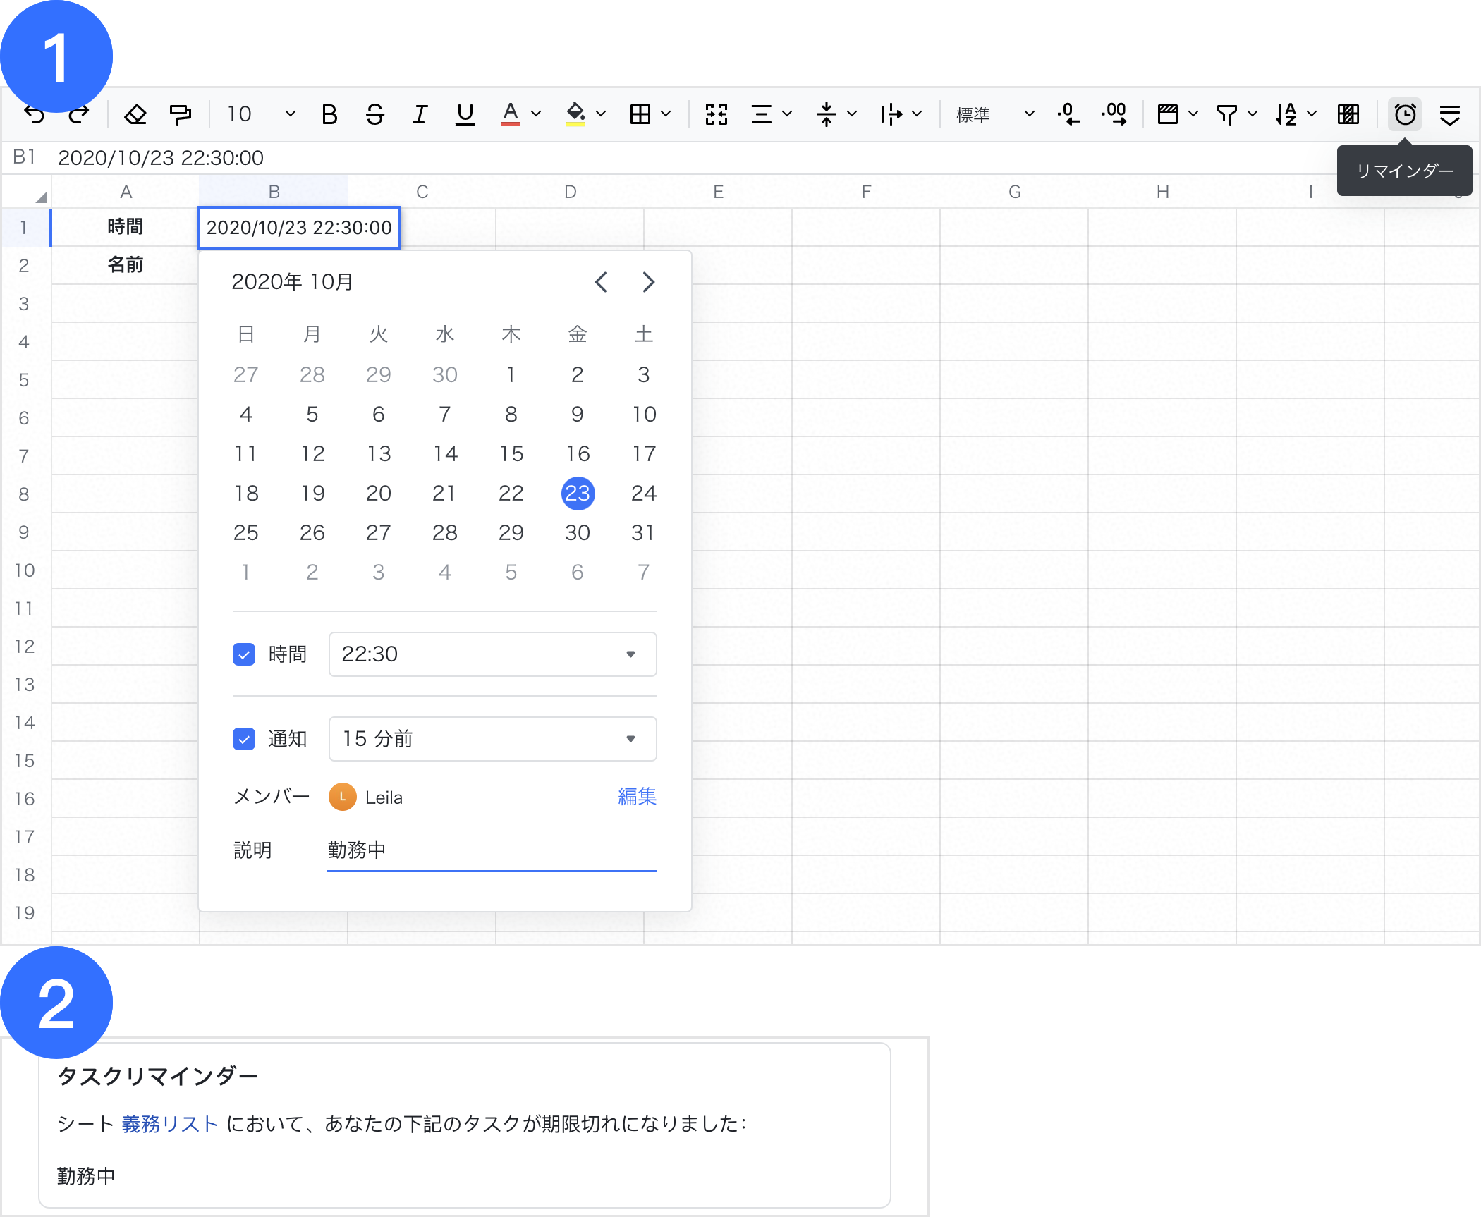Viewport: 1481px width, 1217px height.
Task: Click the undo arrow
Action: [x=34, y=114]
